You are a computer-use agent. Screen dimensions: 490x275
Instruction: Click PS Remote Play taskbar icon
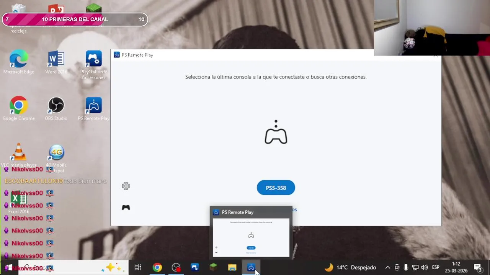pos(251,267)
